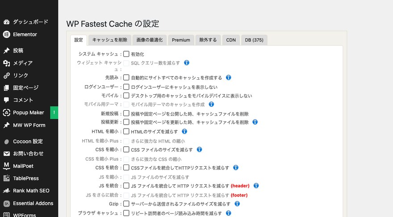Image resolution: width=393 pixels, height=217 pixels.
Task: Go to the MailPoet menu link
Action: [x=23, y=166]
